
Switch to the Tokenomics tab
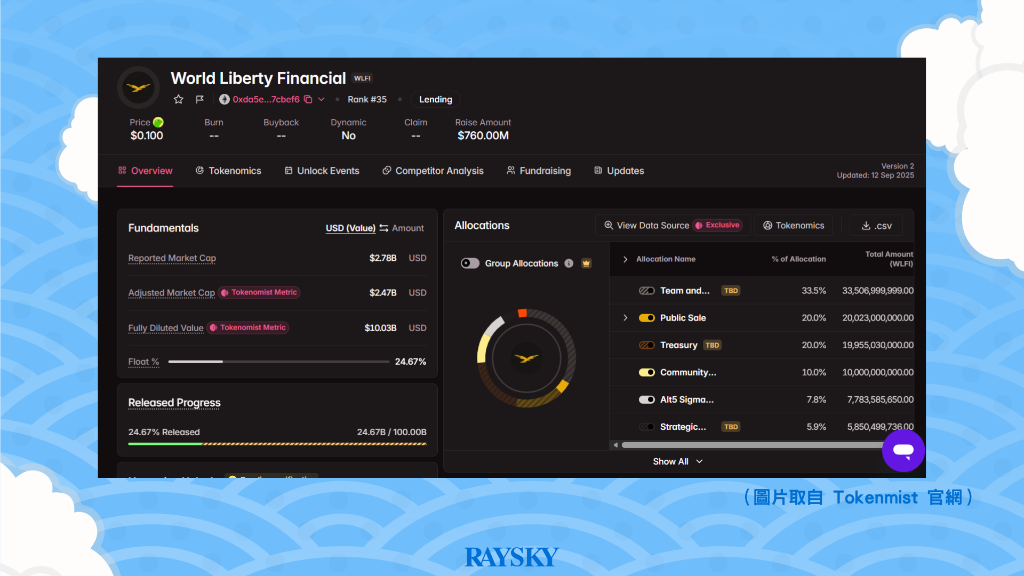[x=228, y=171]
